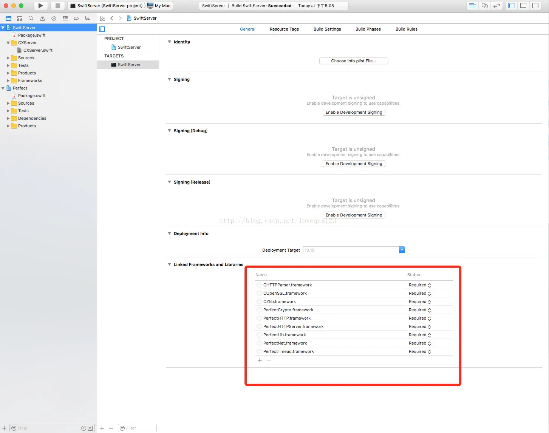Run the project with the play button
Screen dimensions: 549x433
click(x=40, y=6)
